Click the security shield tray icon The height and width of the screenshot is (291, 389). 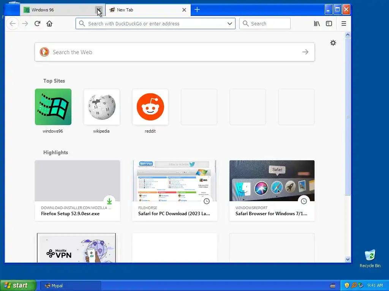click(x=347, y=285)
